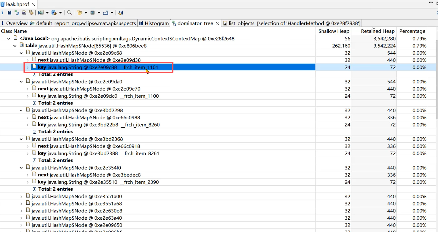This screenshot has width=438, height=232.
Task: Collapse the table HashMap$Node[65536] node
Action: point(15,46)
